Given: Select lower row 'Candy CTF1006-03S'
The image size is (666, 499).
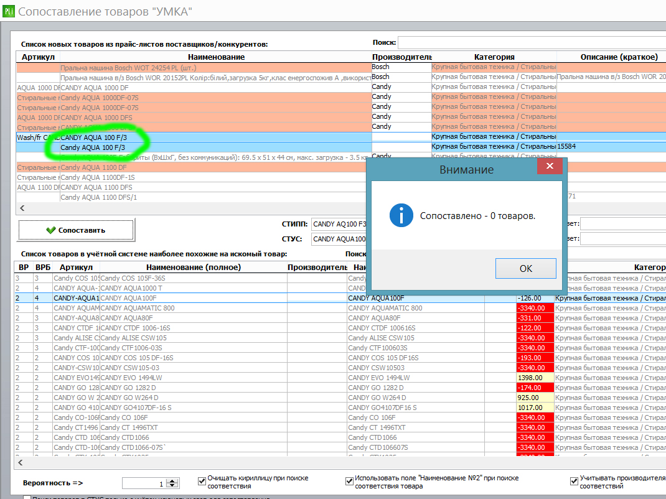Looking at the screenshot, I should pyautogui.click(x=193, y=348).
